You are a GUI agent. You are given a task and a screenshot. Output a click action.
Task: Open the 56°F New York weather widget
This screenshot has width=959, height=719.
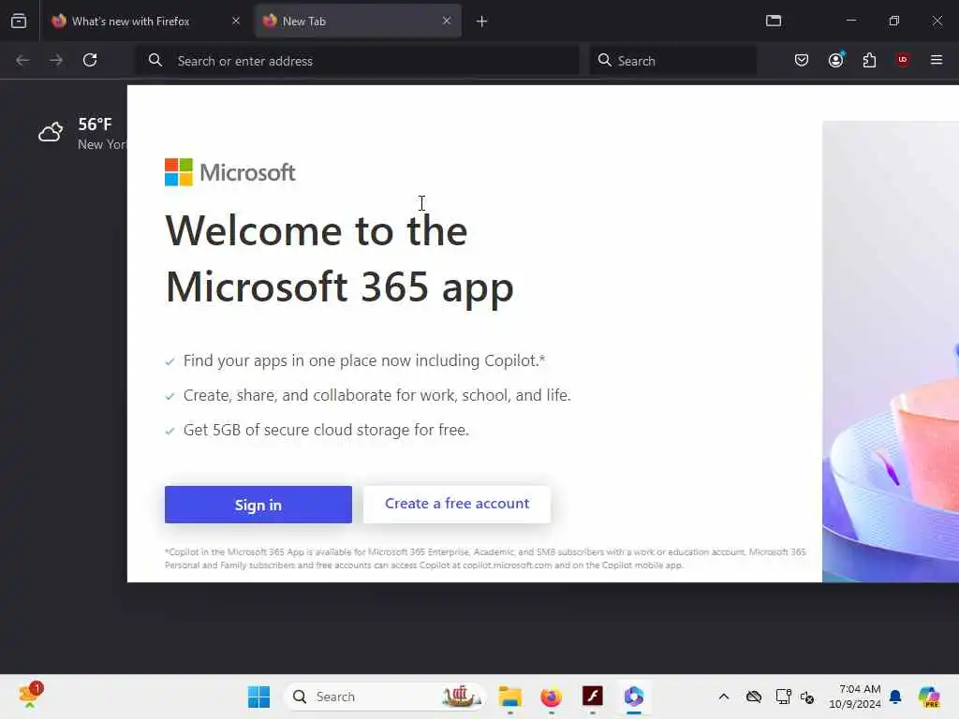coord(81,133)
